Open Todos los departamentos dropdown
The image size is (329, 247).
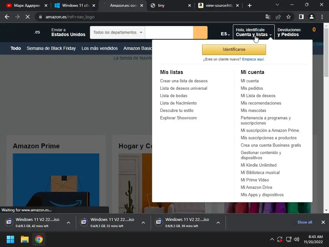[x=118, y=32]
